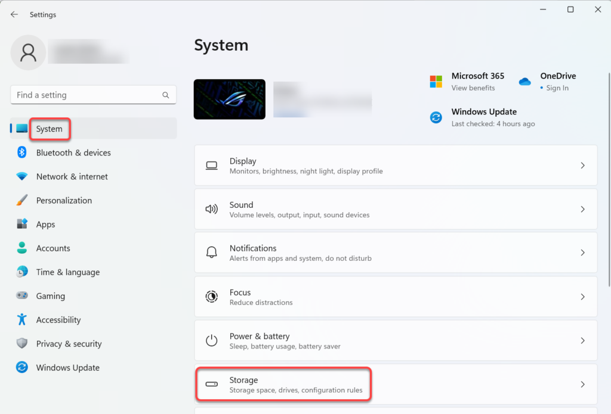
Task: Click the OneDrive cloud icon
Action: click(x=524, y=82)
